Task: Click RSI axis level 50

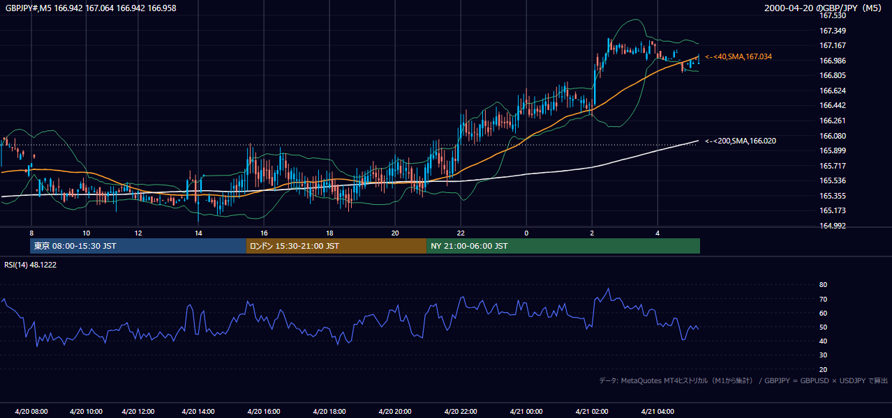Action: click(x=823, y=327)
